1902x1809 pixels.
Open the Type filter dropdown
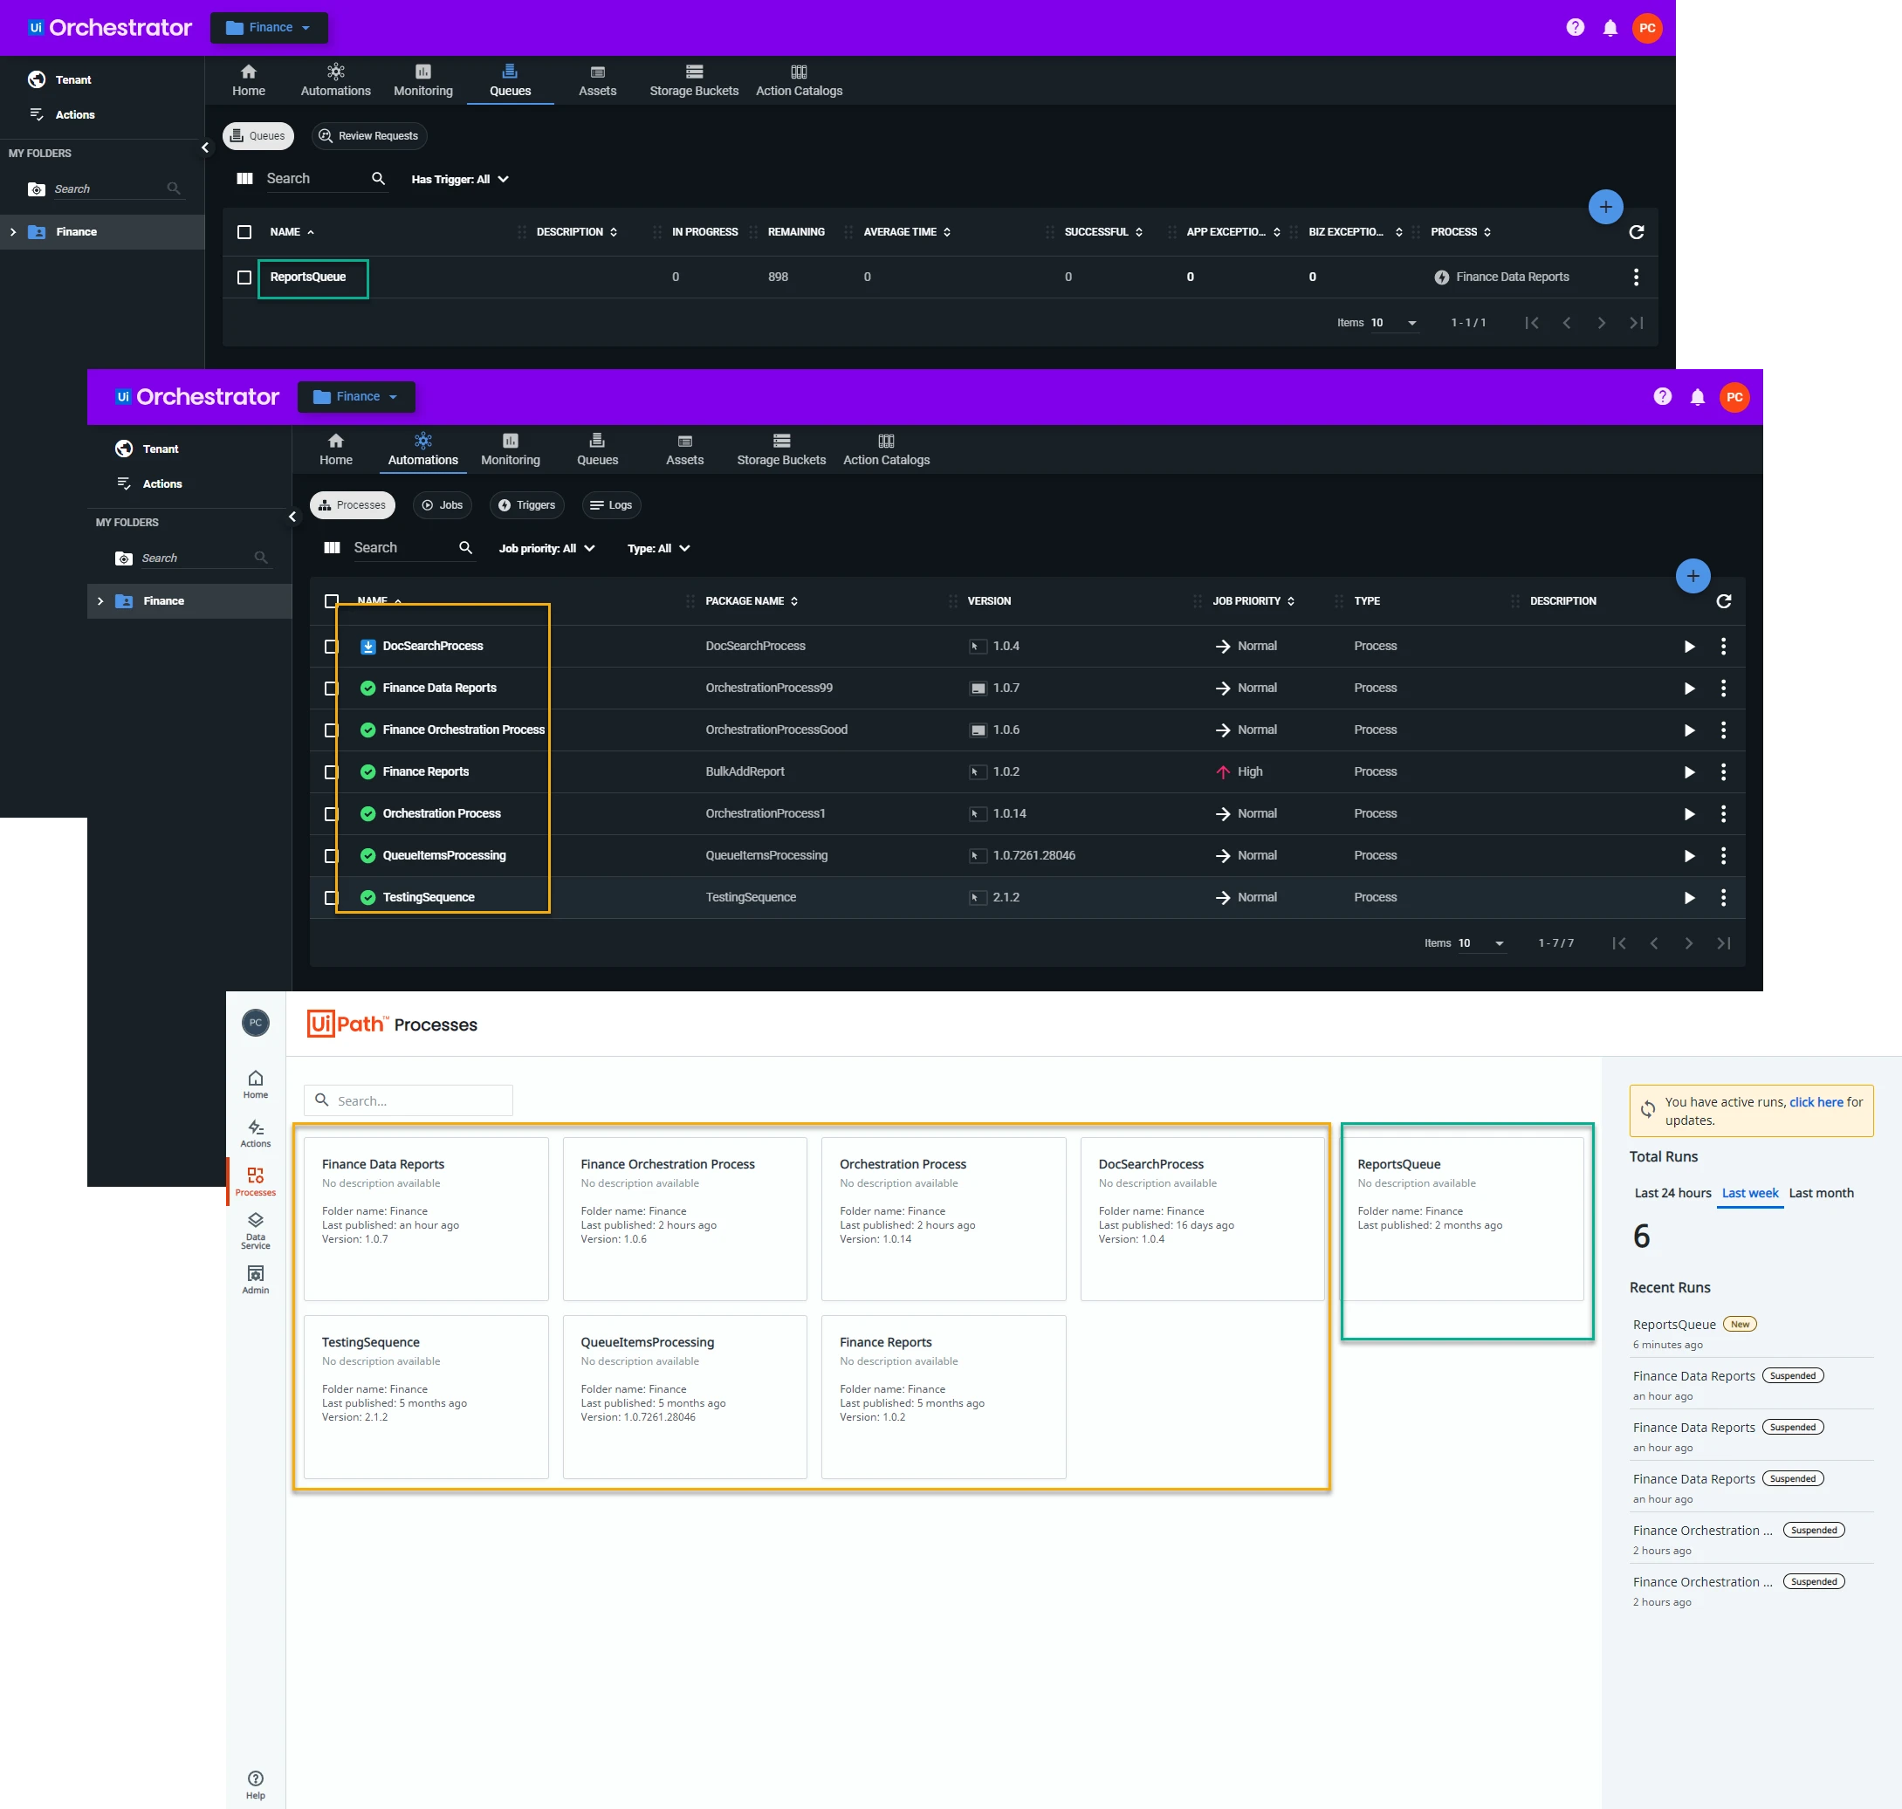point(659,549)
